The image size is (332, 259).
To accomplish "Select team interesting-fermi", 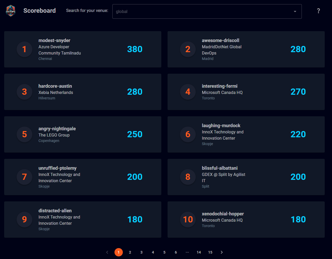I will click(220, 86).
